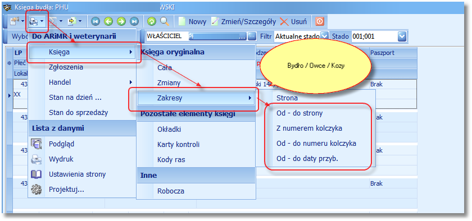Viewport: 472px width, 221px height.
Task: Go to next record green arrow
Action: coord(121,21)
